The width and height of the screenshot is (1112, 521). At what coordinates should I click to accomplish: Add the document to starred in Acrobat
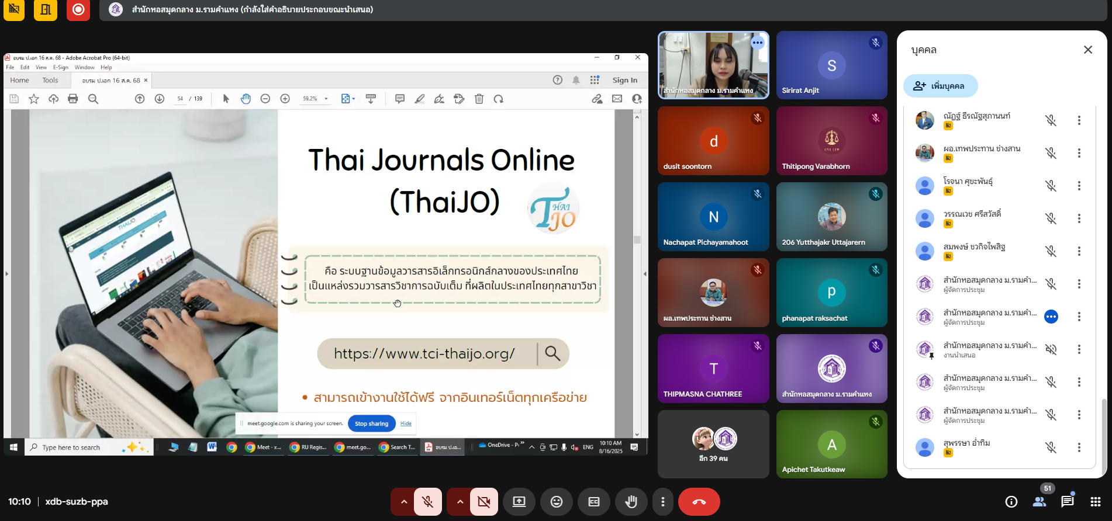pos(34,99)
